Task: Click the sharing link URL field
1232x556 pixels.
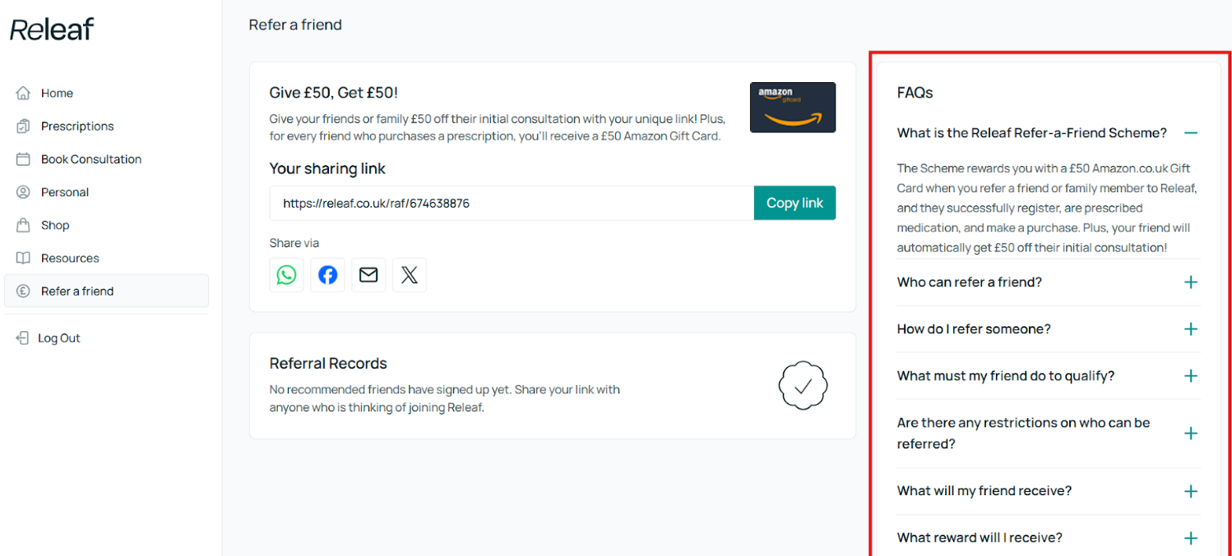Action: (x=512, y=203)
